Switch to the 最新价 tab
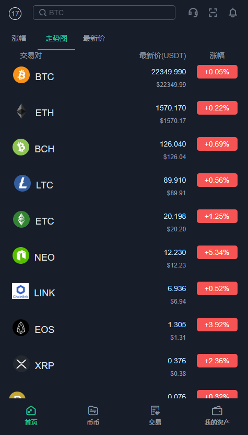This screenshot has width=248, height=435. pos(94,38)
